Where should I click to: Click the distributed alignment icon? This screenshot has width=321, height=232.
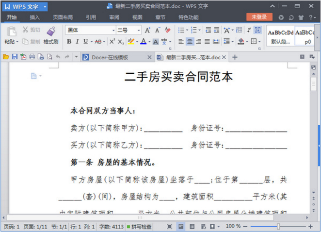[x=216, y=42]
